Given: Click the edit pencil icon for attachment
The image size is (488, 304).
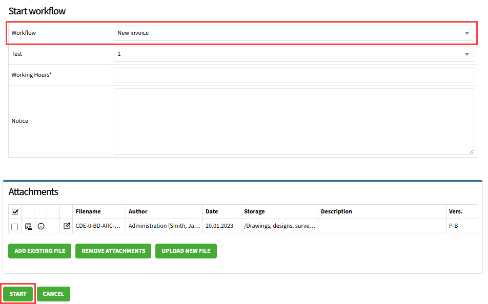Looking at the screenshot, I should [x=66, y=226].
